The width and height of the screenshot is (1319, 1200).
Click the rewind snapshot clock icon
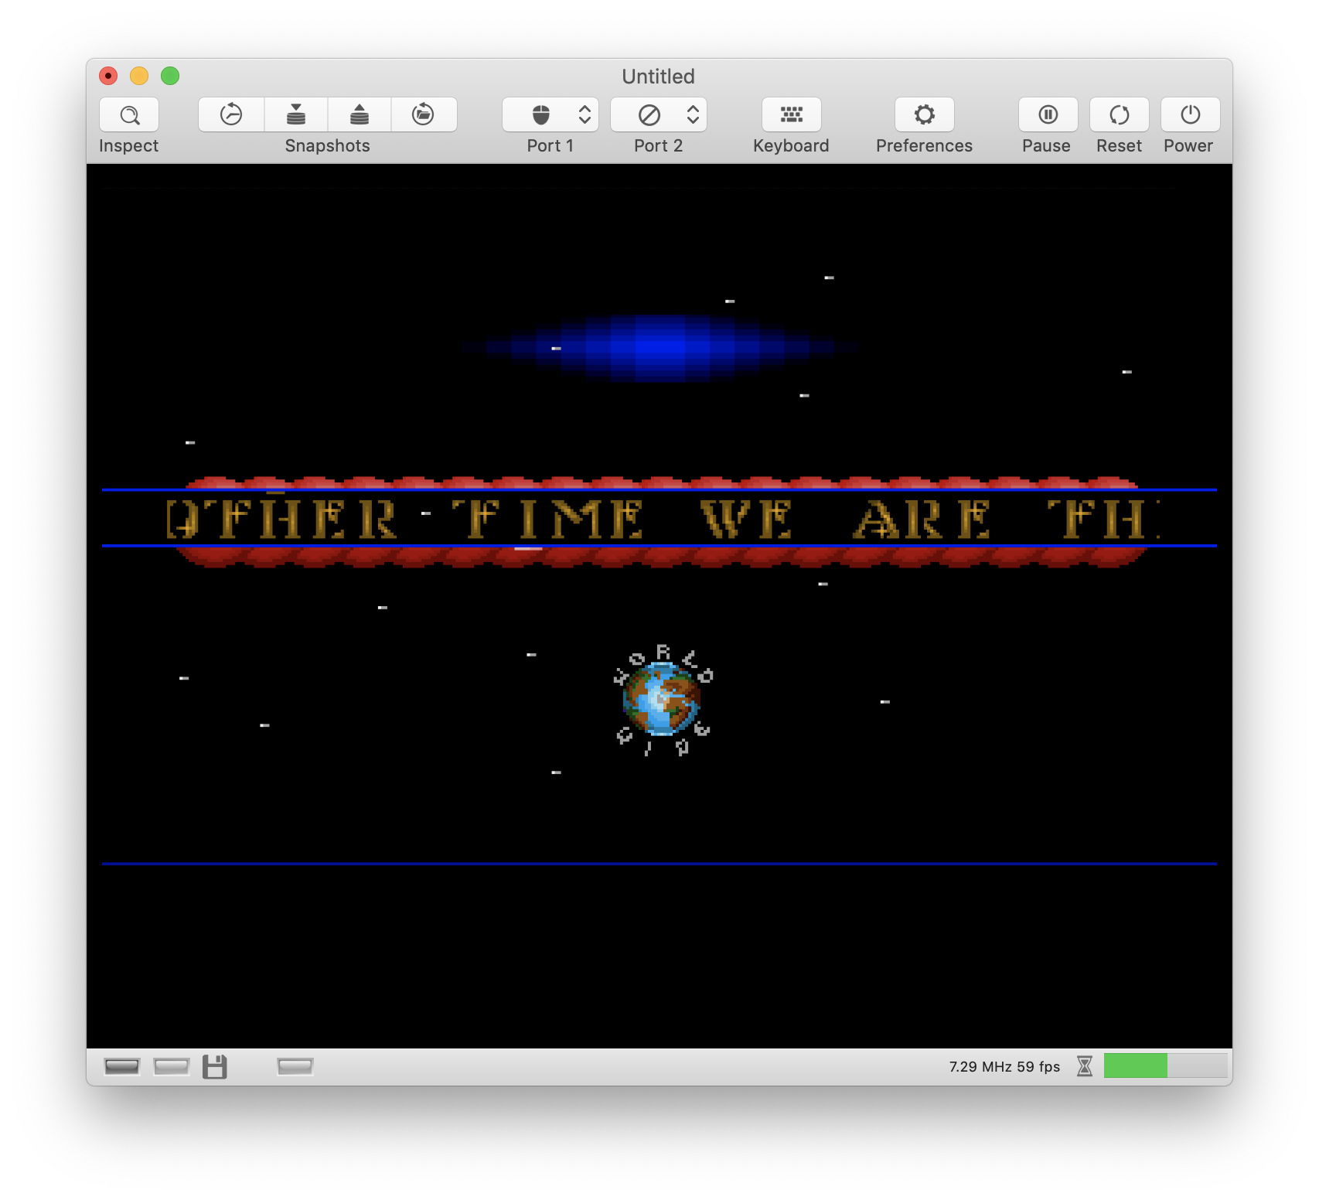pos(231,115)
